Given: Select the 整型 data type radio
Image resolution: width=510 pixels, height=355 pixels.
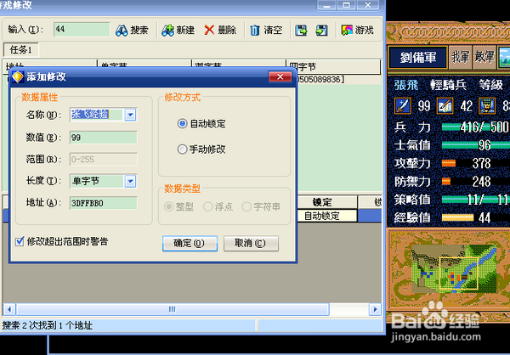Looking at the screenshot, I should pyautogui.click(x=168, y=206).
